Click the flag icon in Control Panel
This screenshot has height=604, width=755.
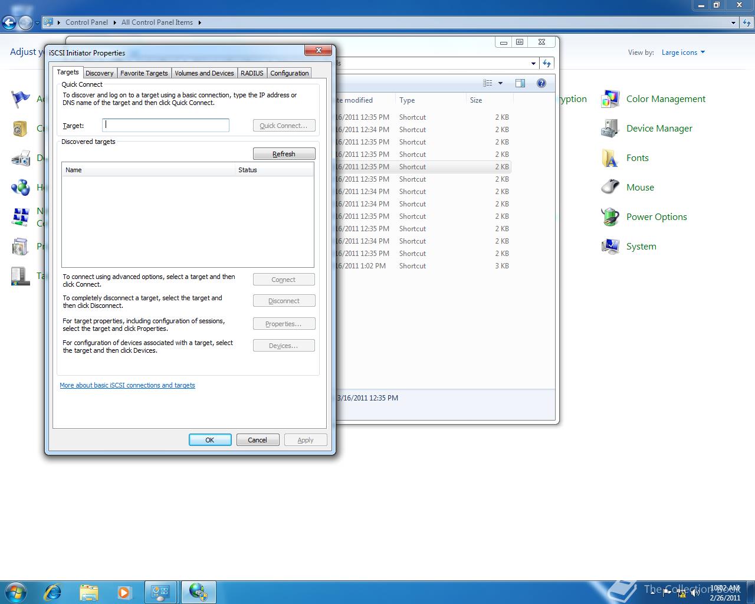(21, 99)
